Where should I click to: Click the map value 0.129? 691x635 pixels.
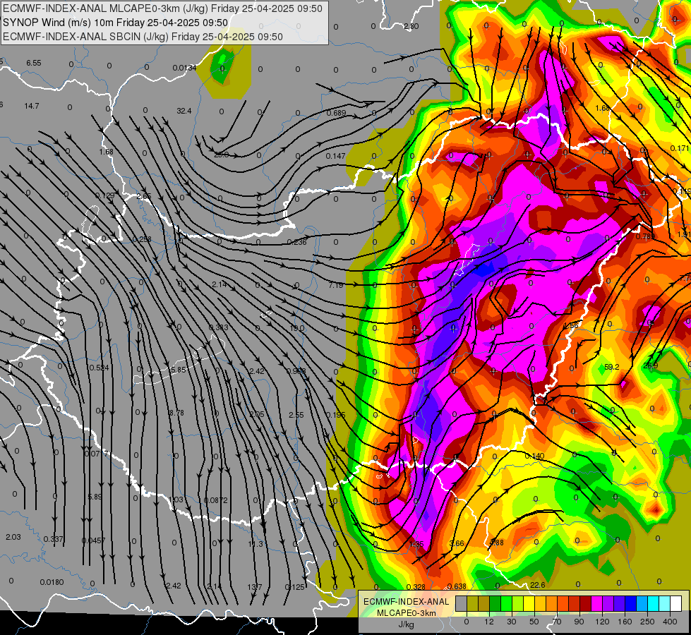click(x=105, y=195)
